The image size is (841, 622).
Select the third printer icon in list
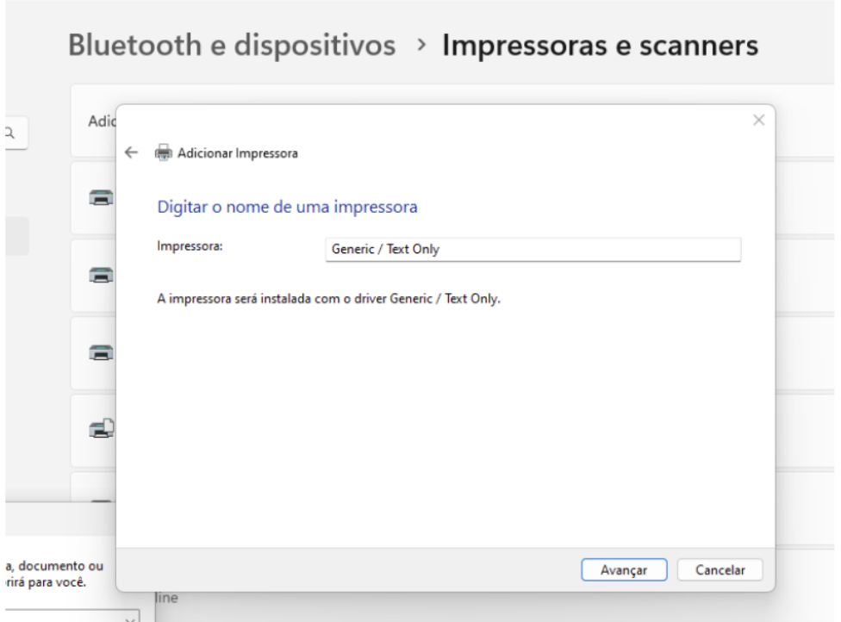click(101, 353)
